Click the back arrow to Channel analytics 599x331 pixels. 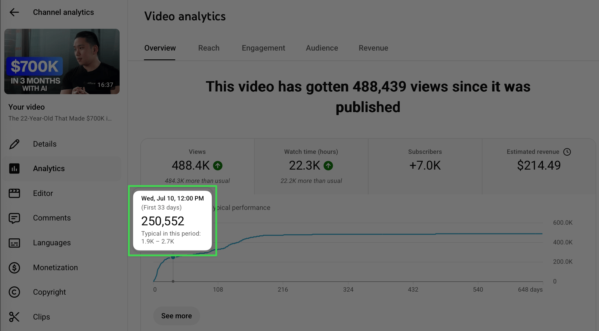point(14,12)
